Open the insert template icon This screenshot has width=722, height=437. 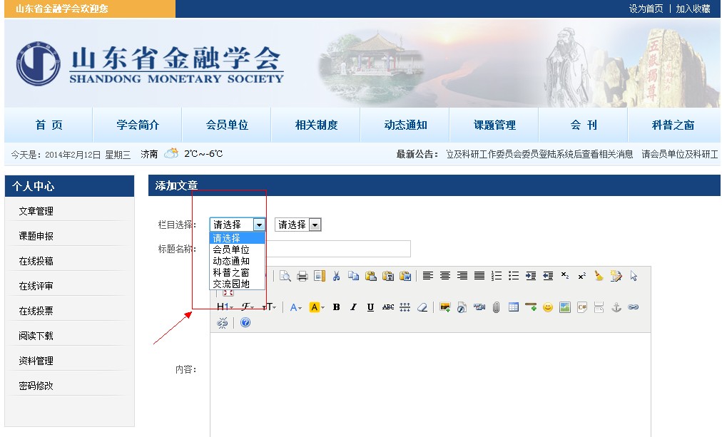[x=319, y=276]
